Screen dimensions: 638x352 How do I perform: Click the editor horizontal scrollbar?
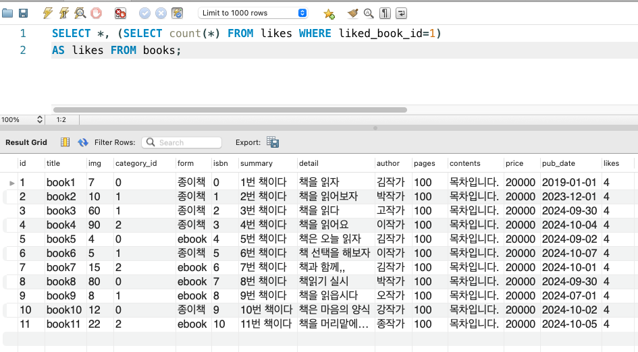[x=230, y=110]
